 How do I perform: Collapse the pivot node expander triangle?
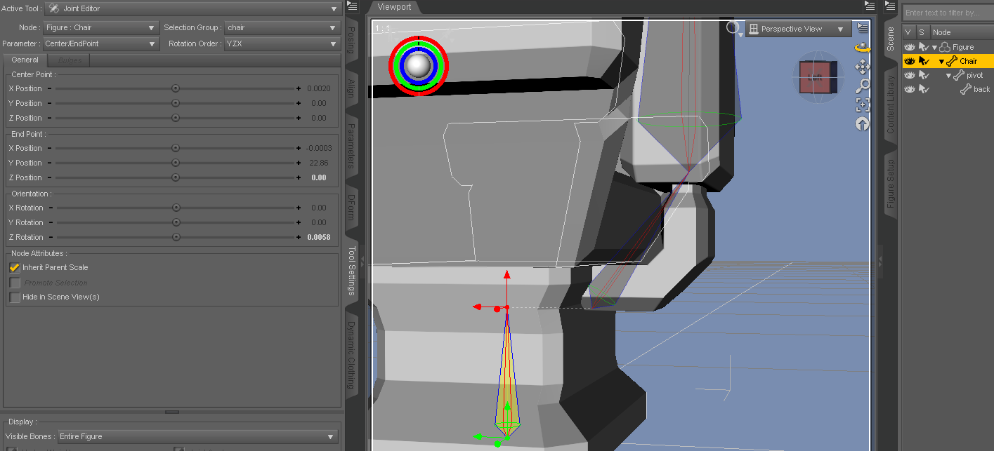tap(949, 75)
